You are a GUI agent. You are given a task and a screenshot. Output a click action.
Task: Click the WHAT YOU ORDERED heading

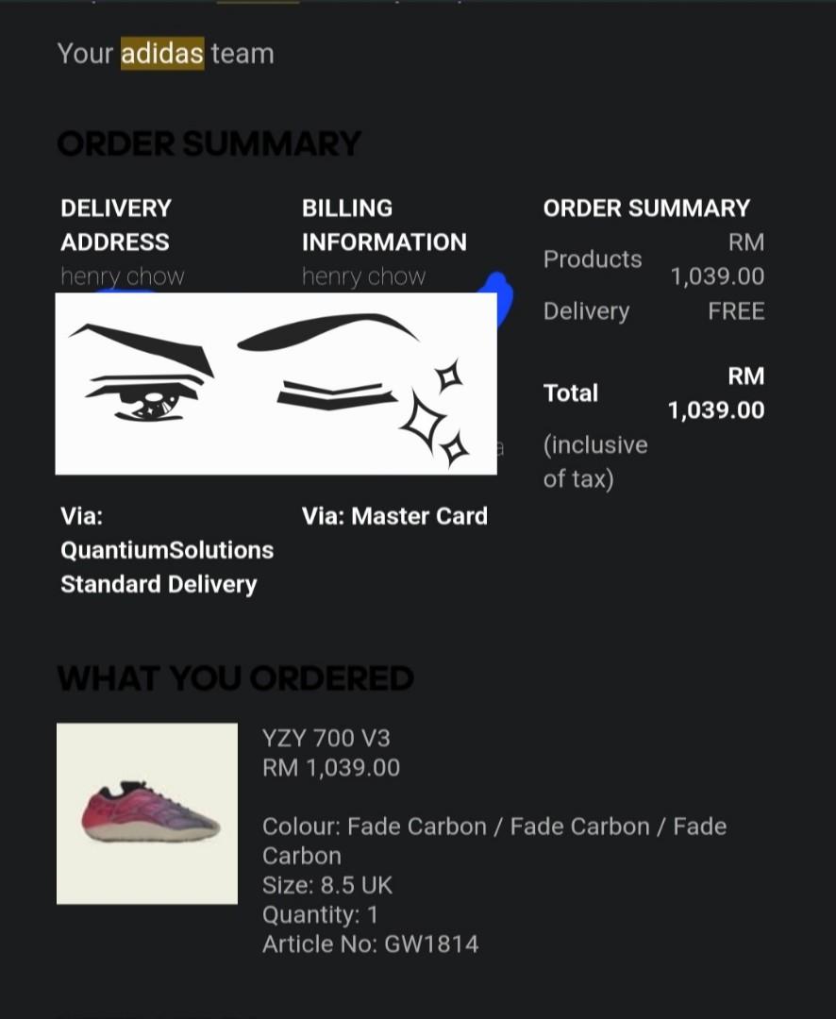pos(235,678)
